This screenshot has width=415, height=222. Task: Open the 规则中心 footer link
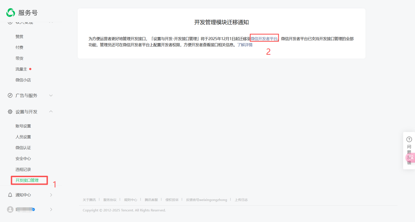click(131, 200)
